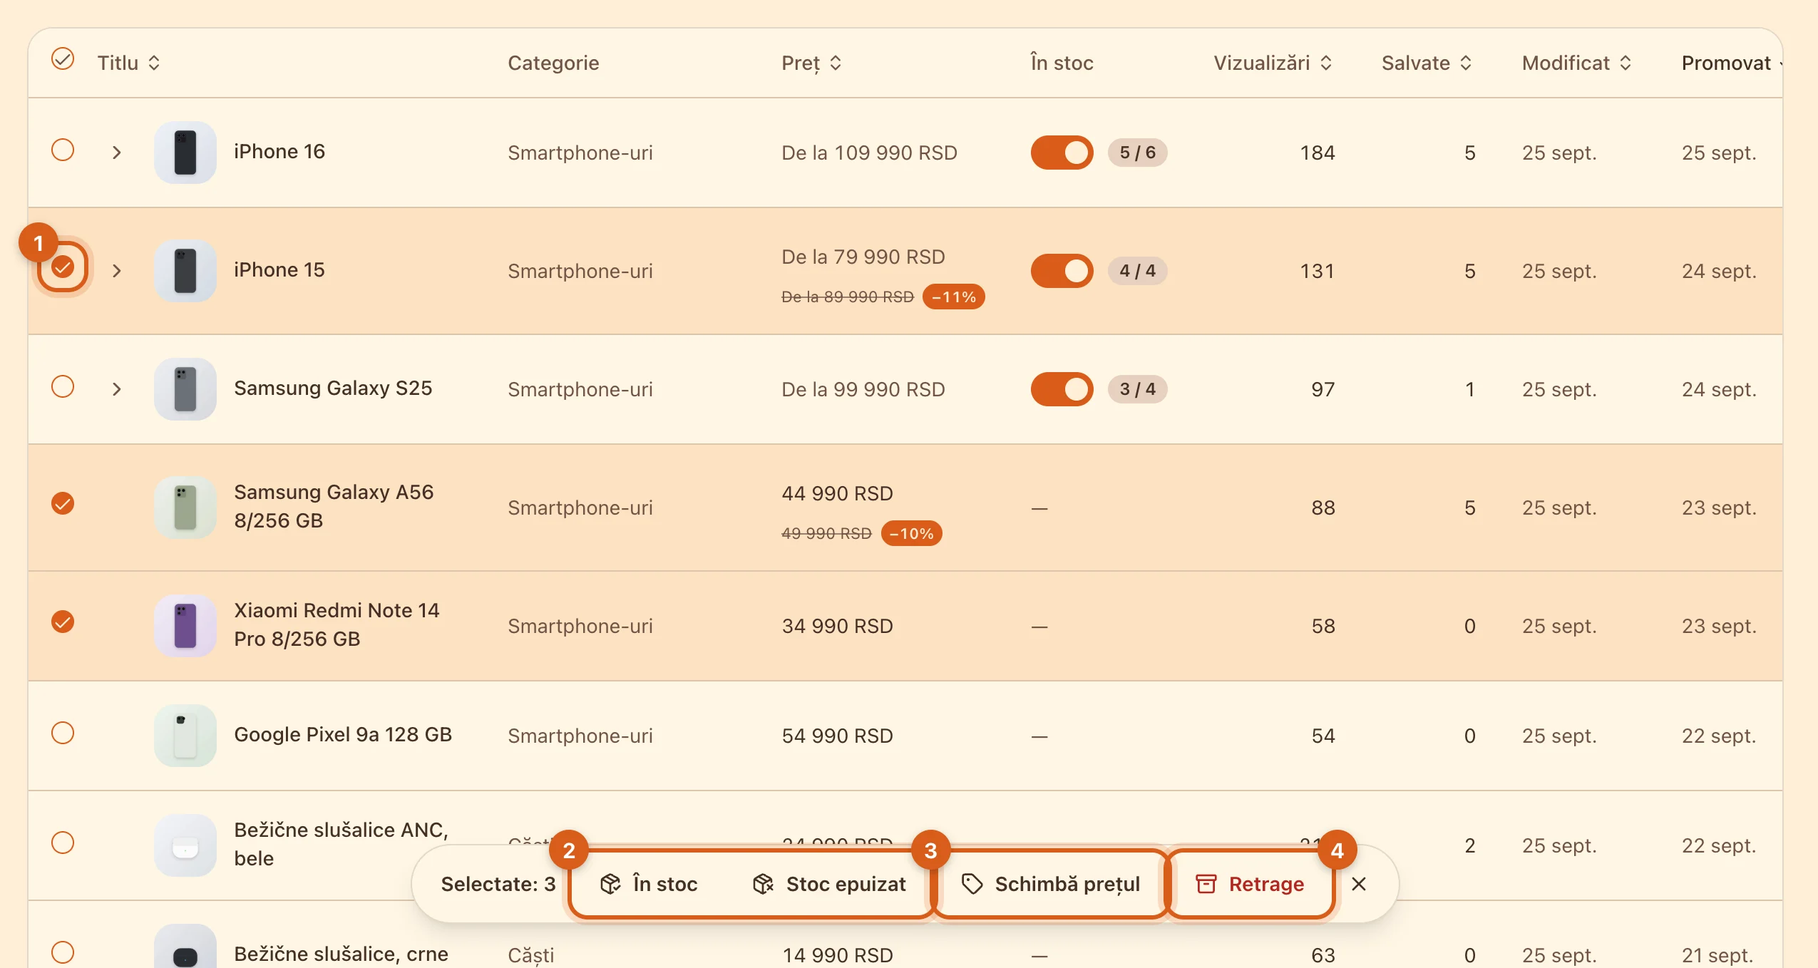Turn off the iPhone 15 stock toggle
Screen dimensions: 1818x968
tap(1062, 271)
